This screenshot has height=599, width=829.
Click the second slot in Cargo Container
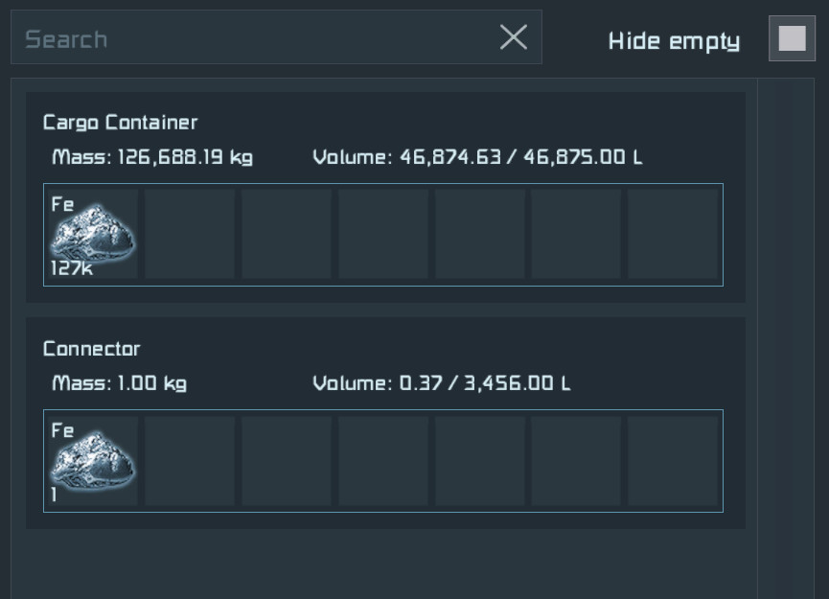pos(189,234)
